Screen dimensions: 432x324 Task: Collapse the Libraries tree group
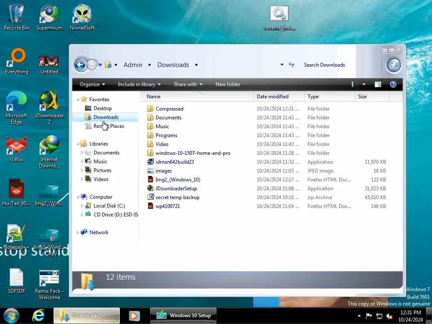[x=78, y=144]
